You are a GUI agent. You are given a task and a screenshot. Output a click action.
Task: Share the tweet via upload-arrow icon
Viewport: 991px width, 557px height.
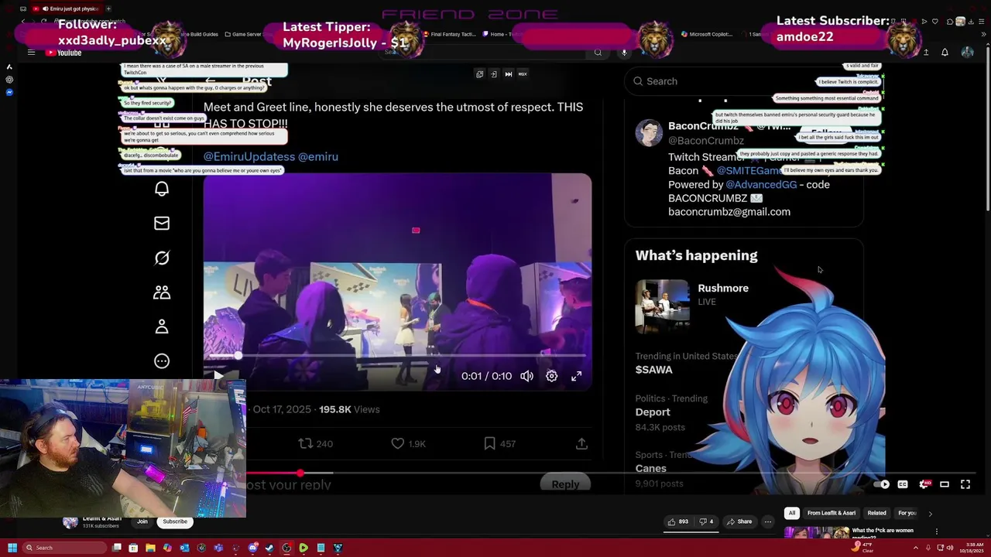click(581, 443)
